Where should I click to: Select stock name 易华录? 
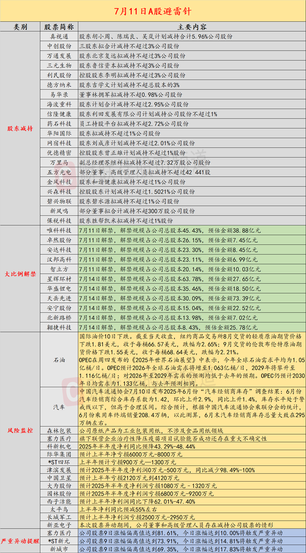[x=59, y=95]
